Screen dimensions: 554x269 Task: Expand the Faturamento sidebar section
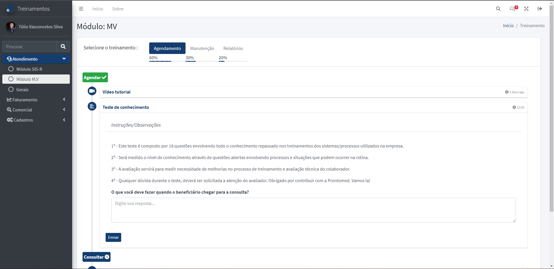[64, 99]
